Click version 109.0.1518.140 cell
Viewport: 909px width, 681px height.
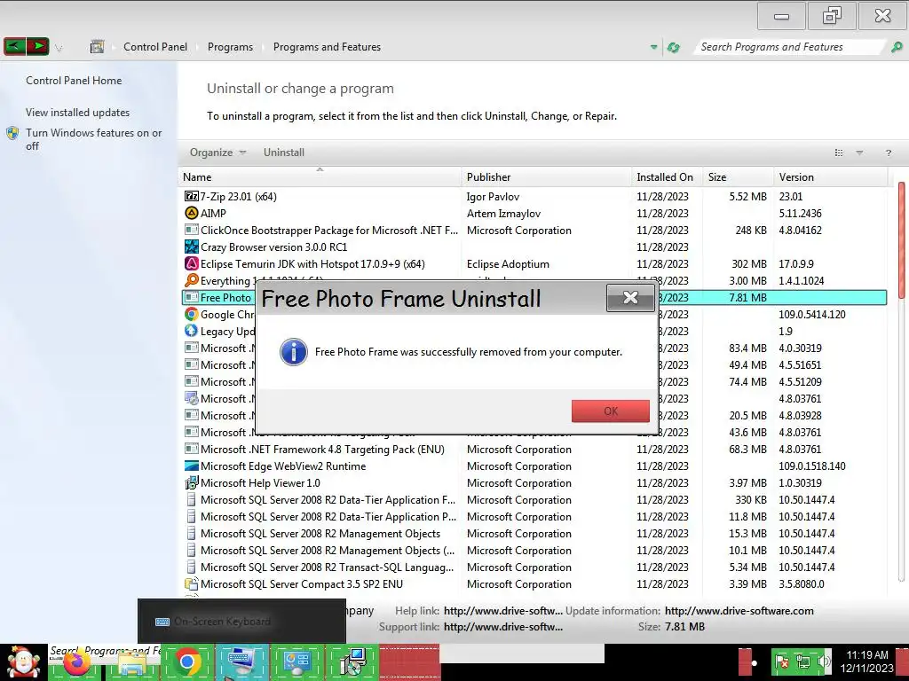[811, 466]
